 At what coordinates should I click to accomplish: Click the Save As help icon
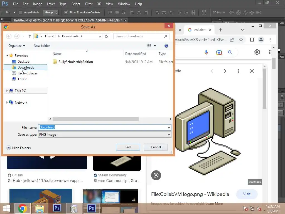[x=166, y=46]
